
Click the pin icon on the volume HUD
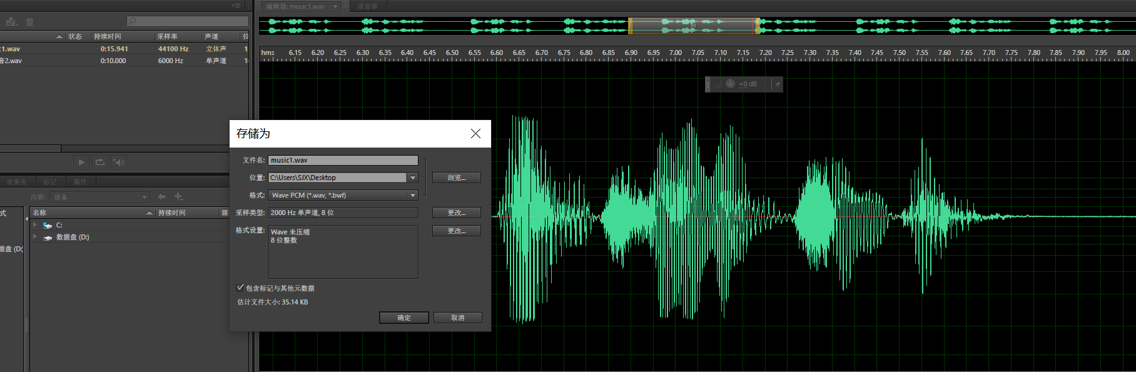pyautogui.click(x=777, y=84)
